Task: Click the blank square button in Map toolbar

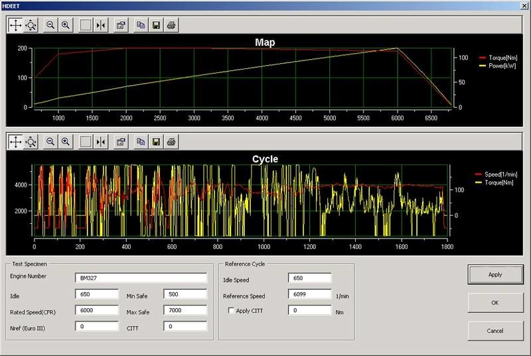Action: point(86,25)
